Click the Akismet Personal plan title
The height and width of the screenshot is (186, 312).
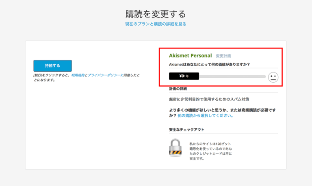click(x=191, y=56)
